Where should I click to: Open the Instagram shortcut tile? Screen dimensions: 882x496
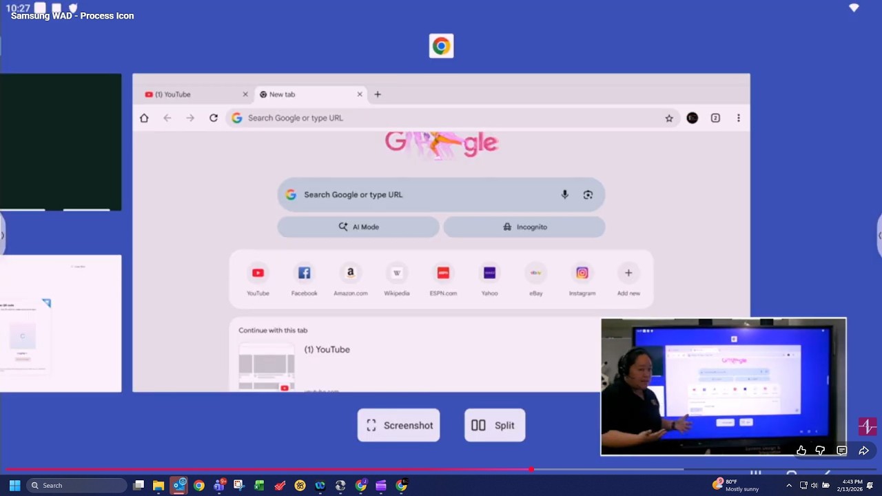[582, 280]
